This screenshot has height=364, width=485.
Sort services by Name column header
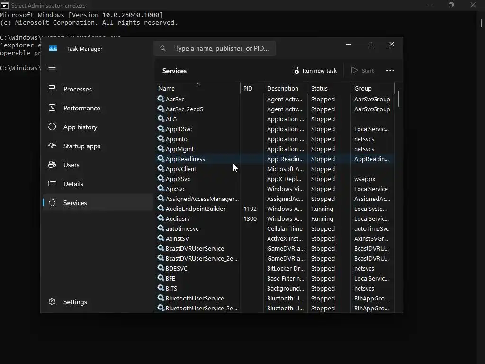(166, 89)
